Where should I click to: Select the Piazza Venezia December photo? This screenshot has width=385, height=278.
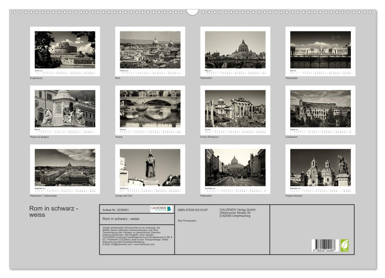(320, 167)
